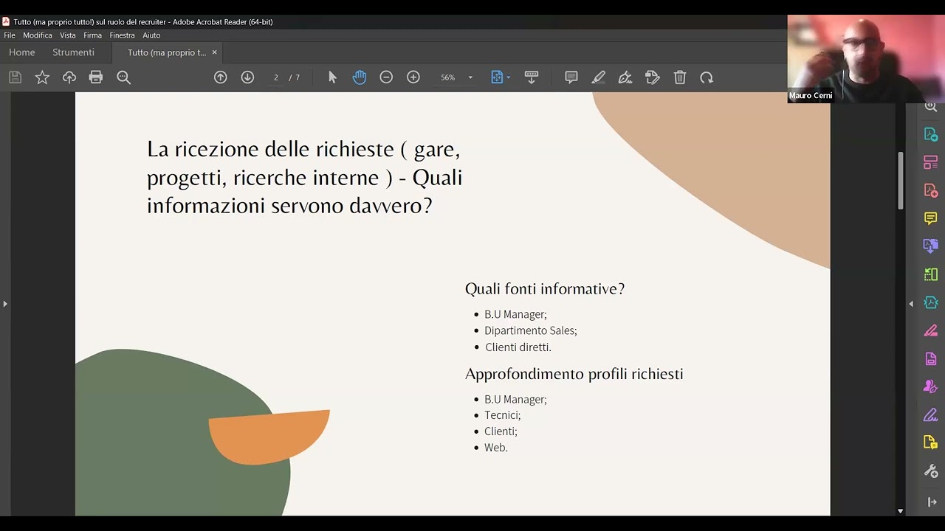Click the vertical scrollbar thumb
Image resolution: width=945 pixels, height=531 pixels.
click(900, 181)
